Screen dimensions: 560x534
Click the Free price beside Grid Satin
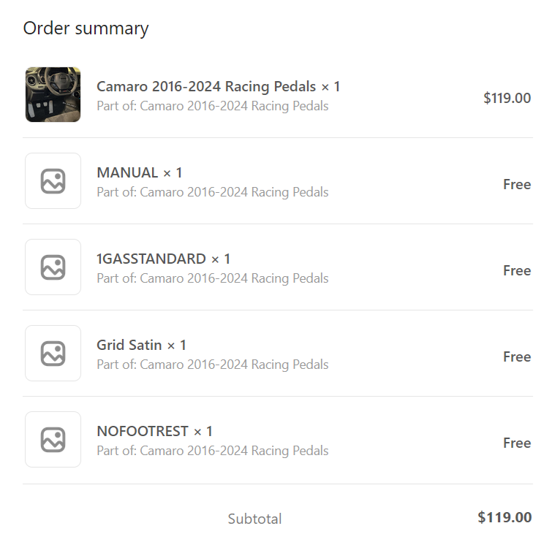tap(516, 356)
